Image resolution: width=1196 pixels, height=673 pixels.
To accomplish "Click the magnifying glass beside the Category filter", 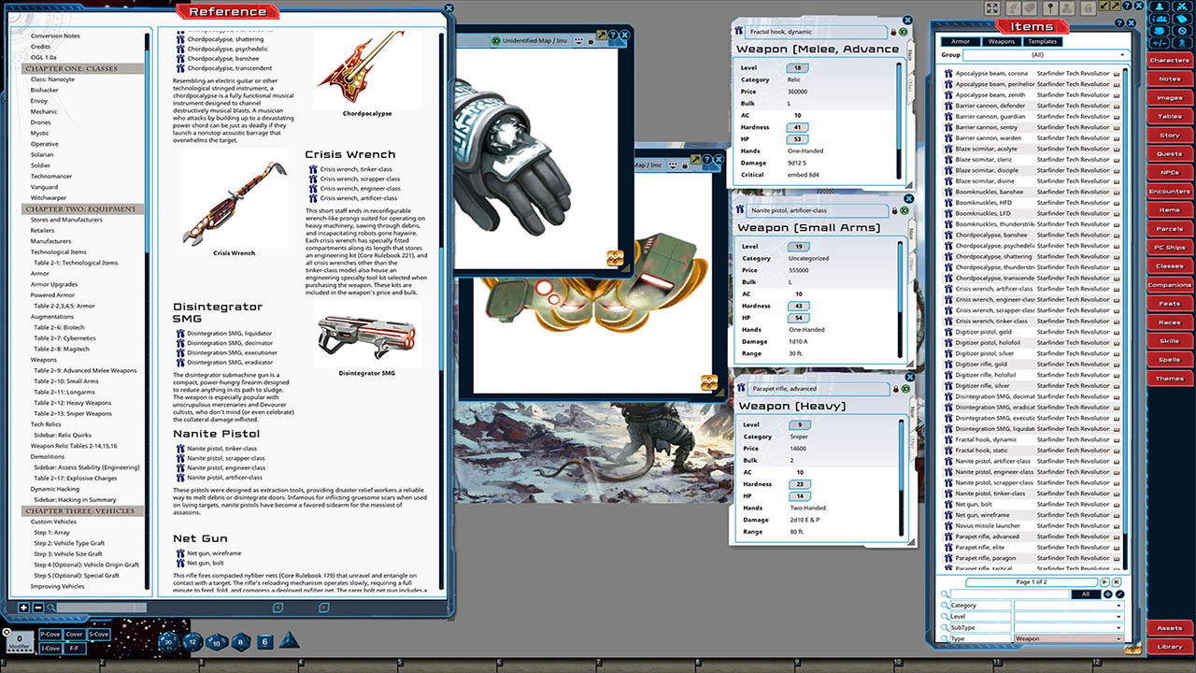I will pos(944,605).
